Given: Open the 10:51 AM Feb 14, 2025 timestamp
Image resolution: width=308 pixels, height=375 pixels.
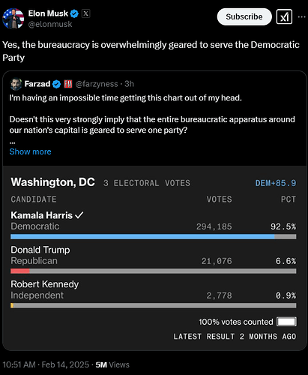Looking at the screenshot, I should point(46,364).
